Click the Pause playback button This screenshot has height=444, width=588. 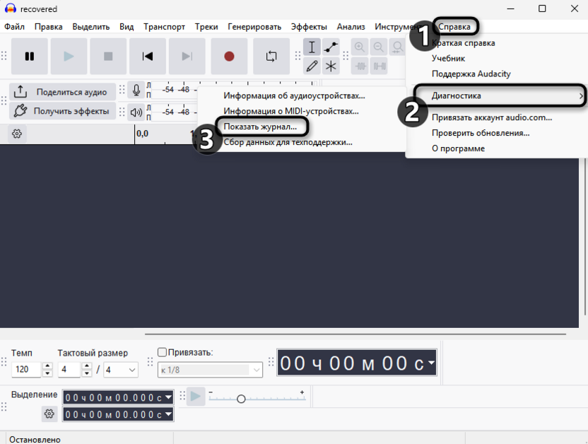click(30, 57)
